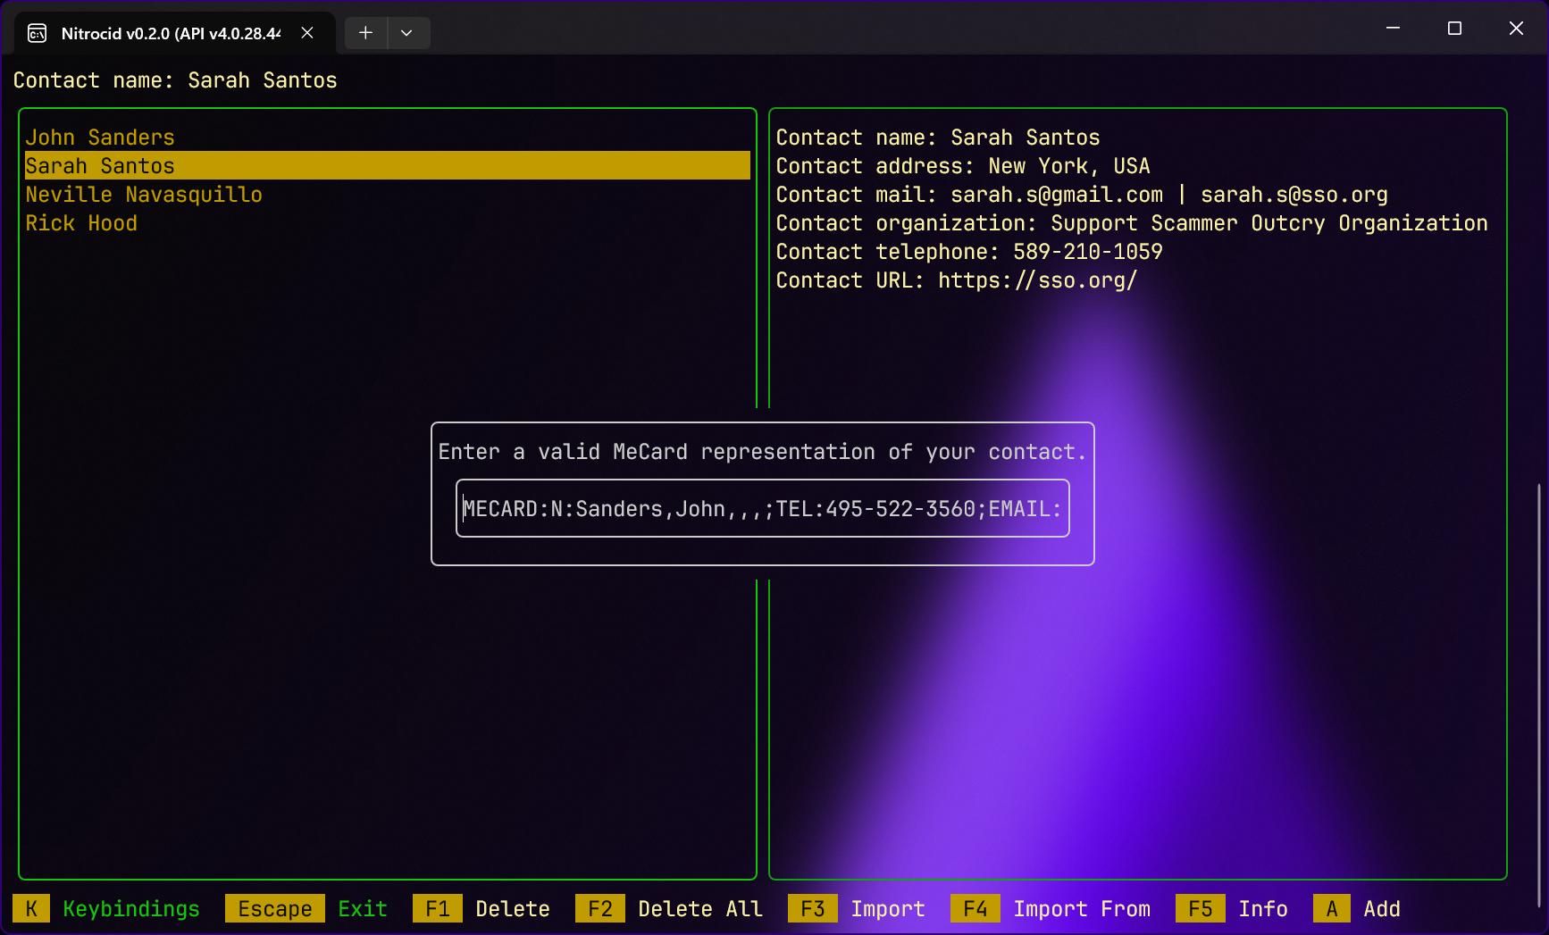The image size is (1549, 935).
Task: Click the F3 Import keybinding
Action: 857,908
